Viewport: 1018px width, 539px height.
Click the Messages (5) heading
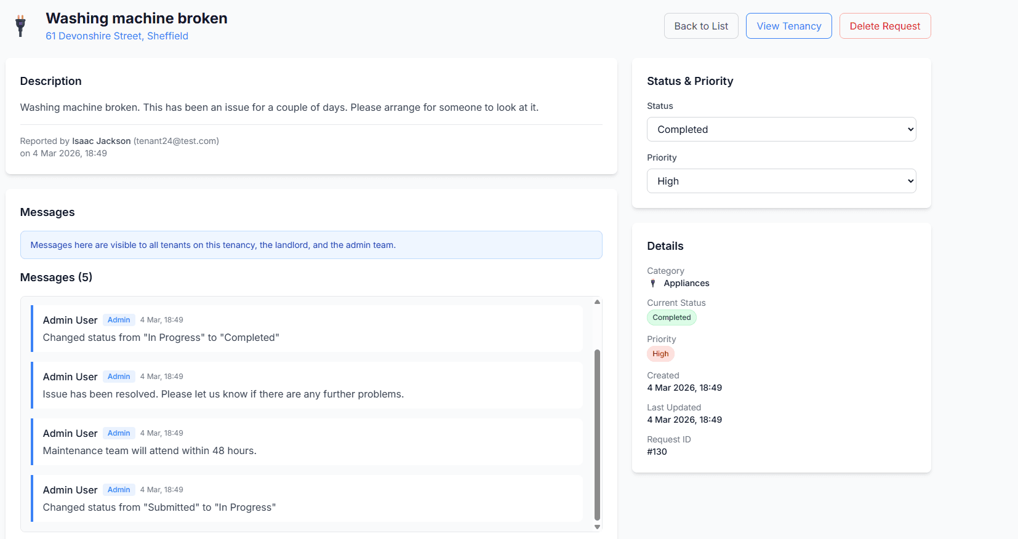coord(56,277)
